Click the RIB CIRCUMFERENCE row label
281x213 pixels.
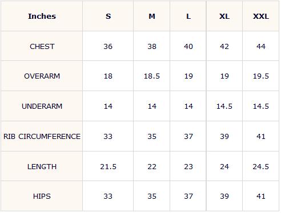pyautogui.click(x=42, y=137)
